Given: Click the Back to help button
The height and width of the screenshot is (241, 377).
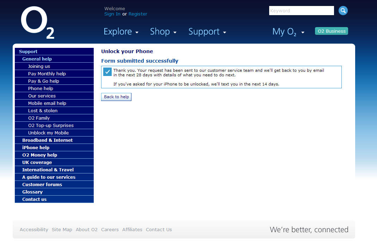Looking at the screenshot, I should 116,97.
